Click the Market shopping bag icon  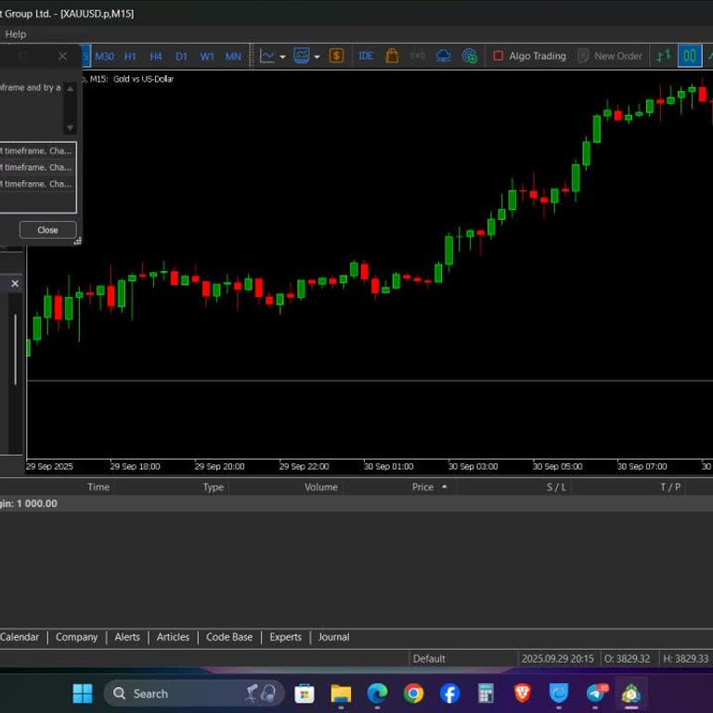393,56
